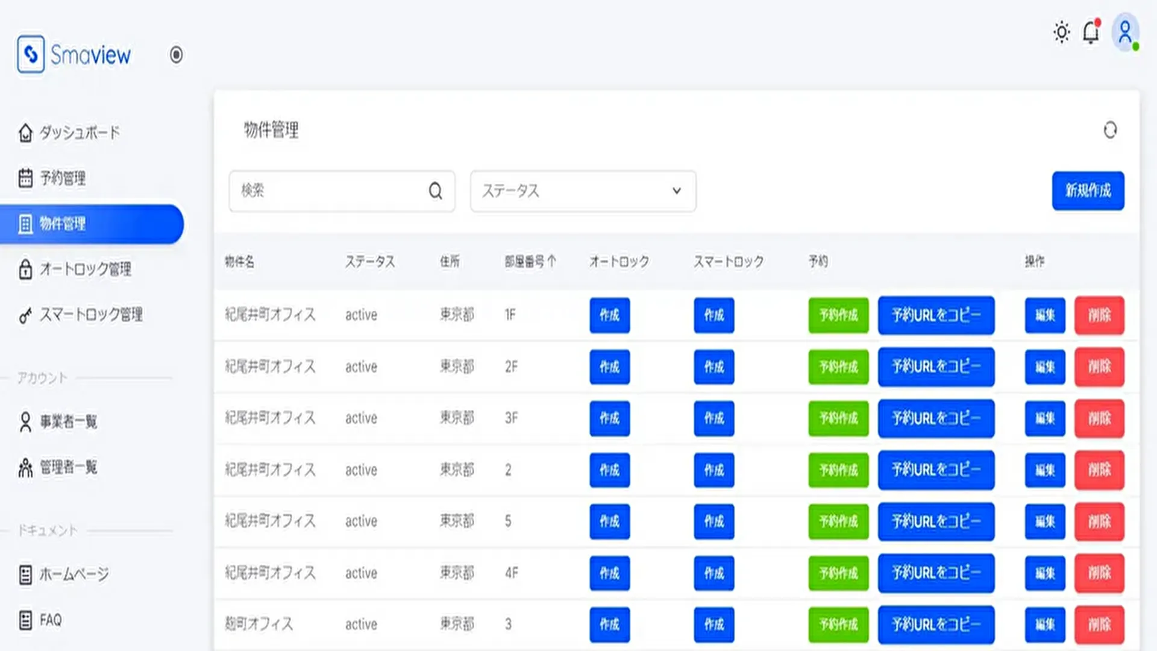The height and width of the screenshot is (651, 1157).
Task: Open 管理者一覧 group icon item
Action: (x=67, y=467)
